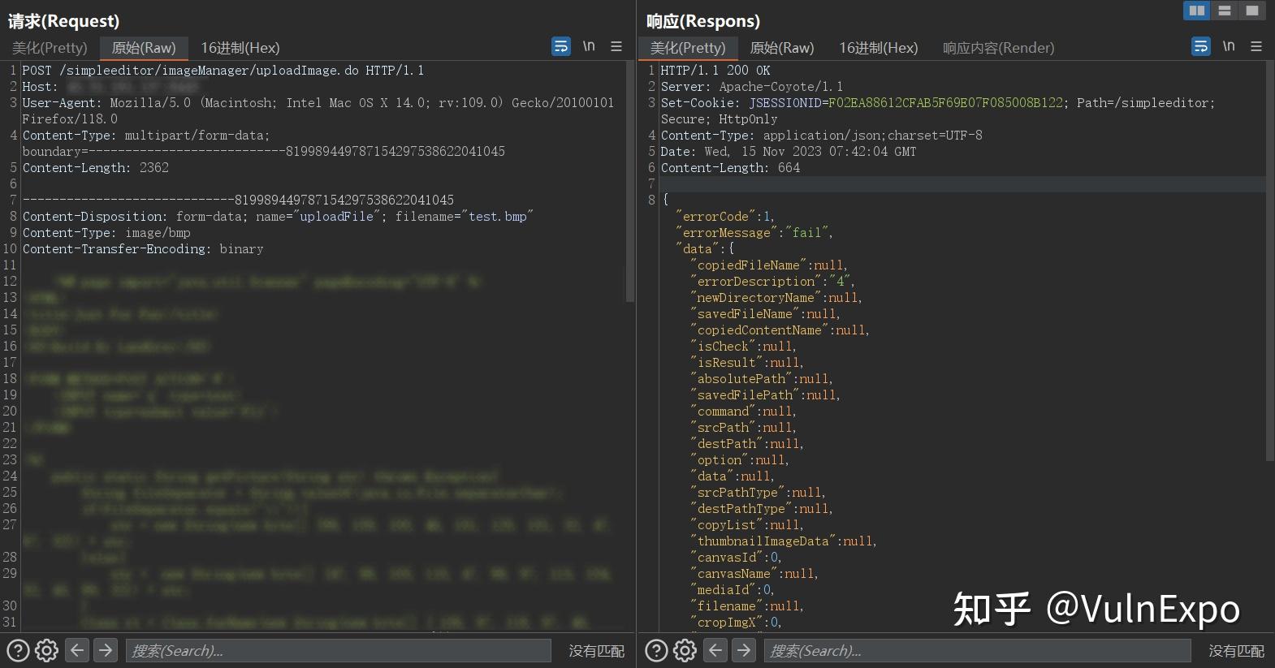Go to previous match in Response search
Image resolution: width=1275 pixels, height=668 pixels.
point(715,650)
